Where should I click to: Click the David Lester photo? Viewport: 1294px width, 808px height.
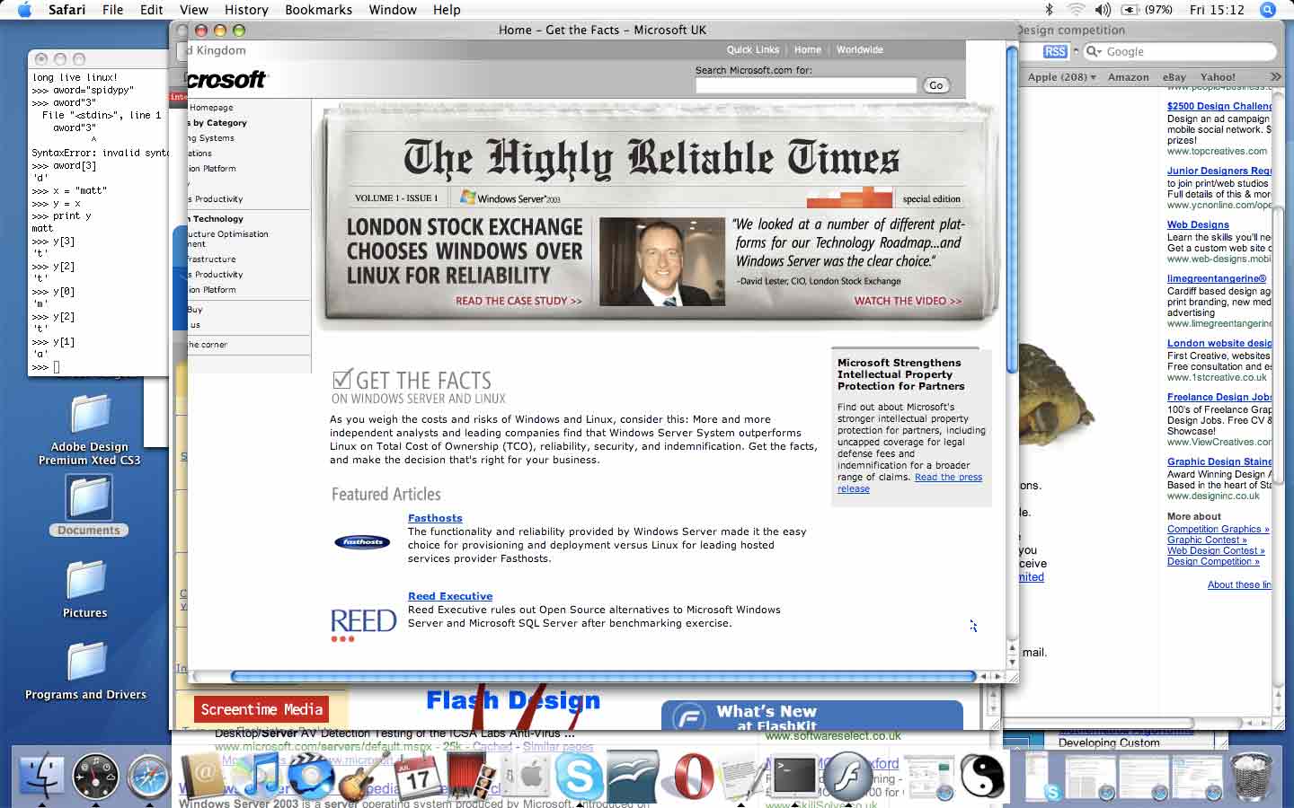coord(662,261)
